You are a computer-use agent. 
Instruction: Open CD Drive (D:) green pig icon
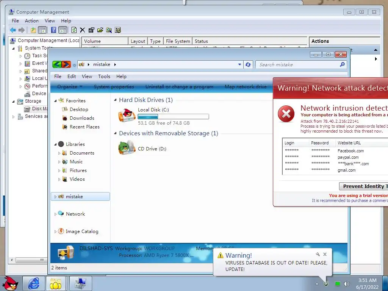127,147
